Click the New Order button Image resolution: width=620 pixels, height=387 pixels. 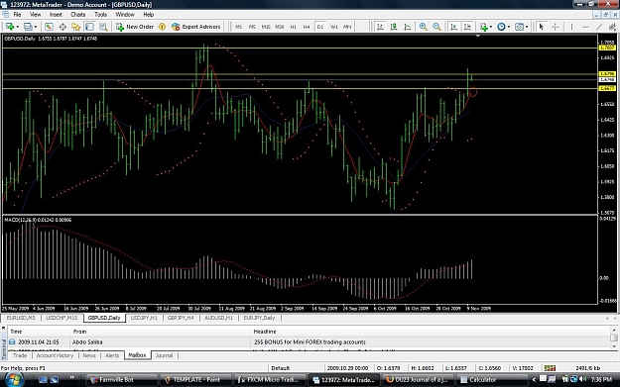(x=135, y=27)
